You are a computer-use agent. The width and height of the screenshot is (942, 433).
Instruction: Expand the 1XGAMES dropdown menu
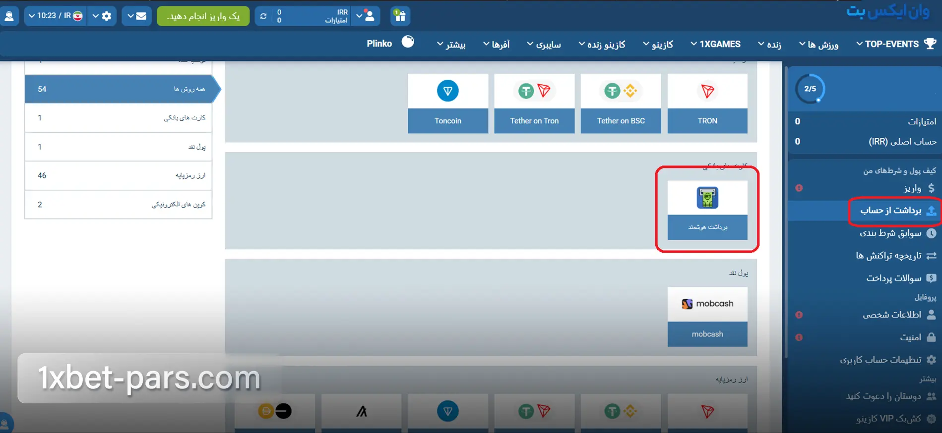715,44
